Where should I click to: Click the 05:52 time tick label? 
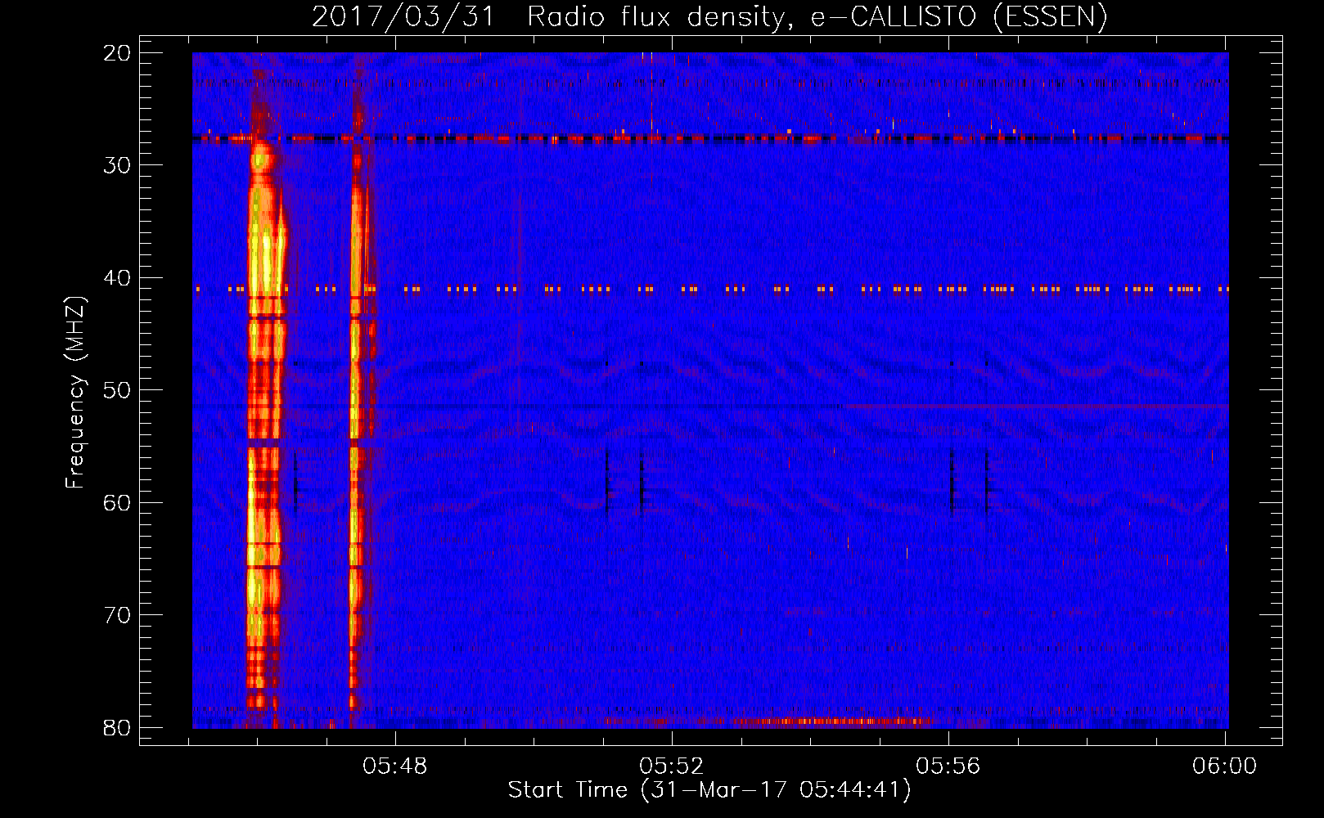[672, 766]
